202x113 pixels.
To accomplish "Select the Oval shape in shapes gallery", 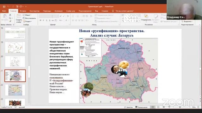I will pos(134,15).
